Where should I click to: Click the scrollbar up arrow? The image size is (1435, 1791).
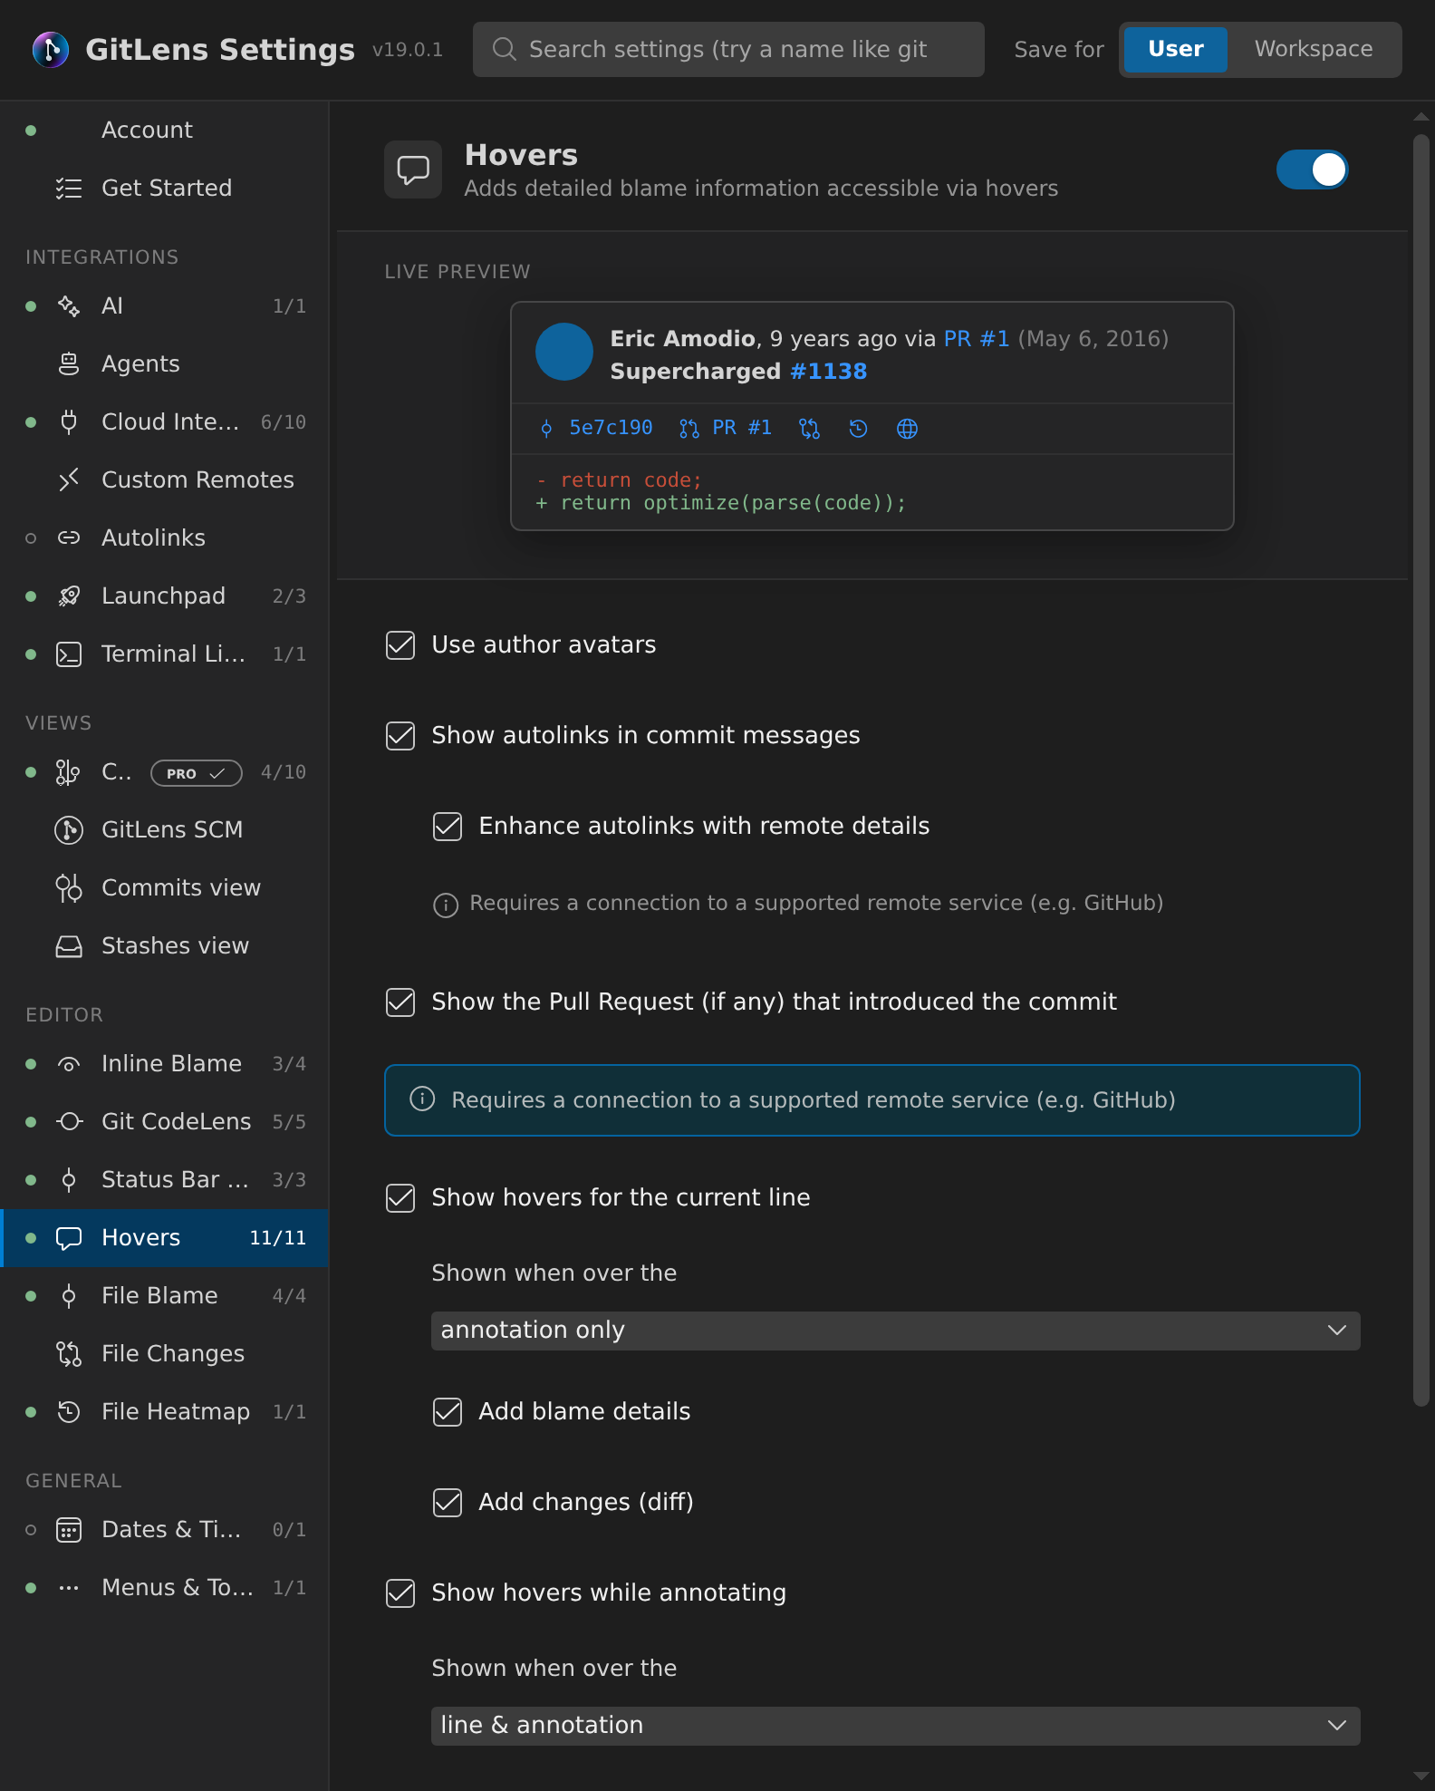(1421, 117)
